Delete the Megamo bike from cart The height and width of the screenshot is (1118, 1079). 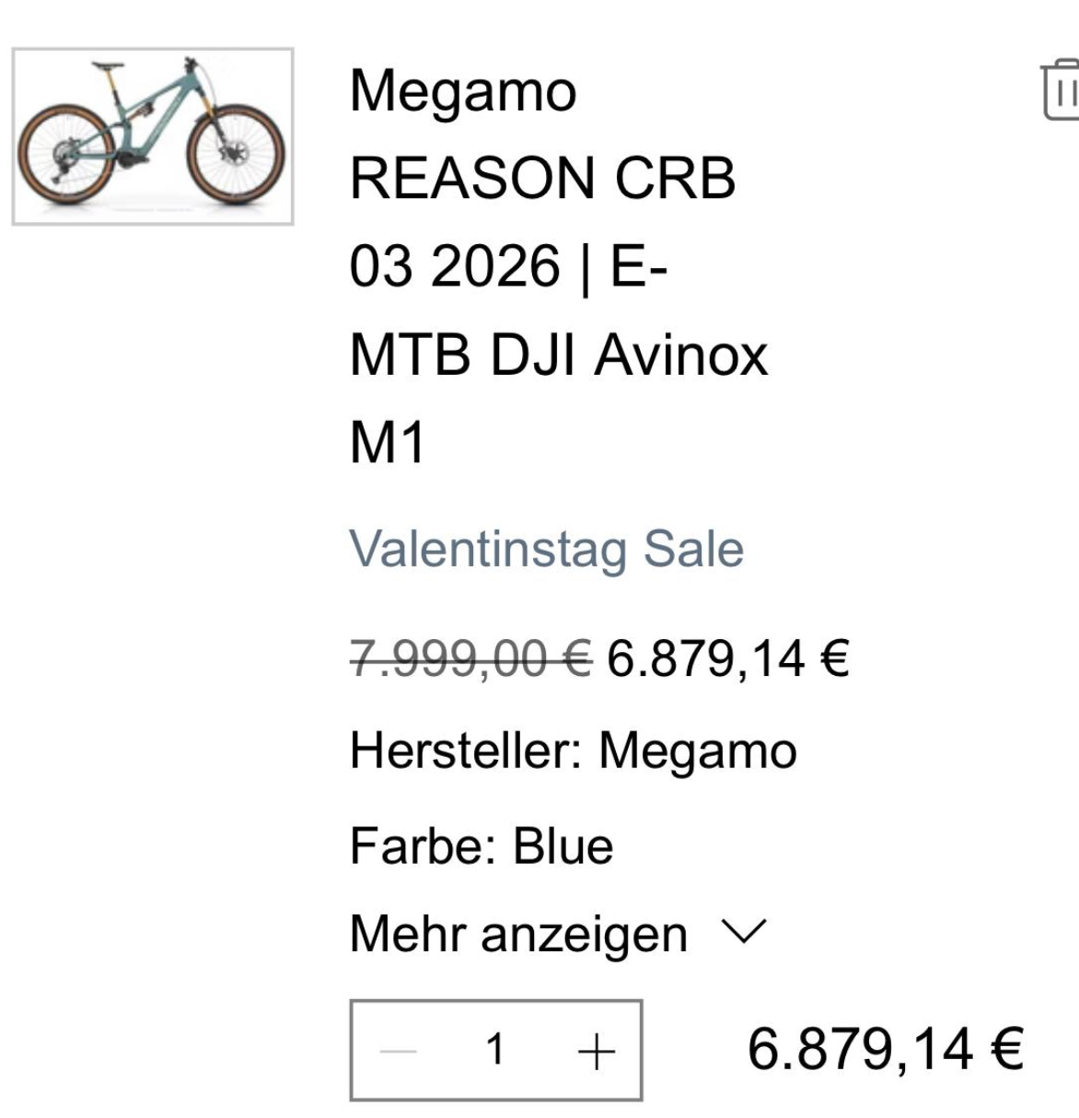click(1062, 89)
